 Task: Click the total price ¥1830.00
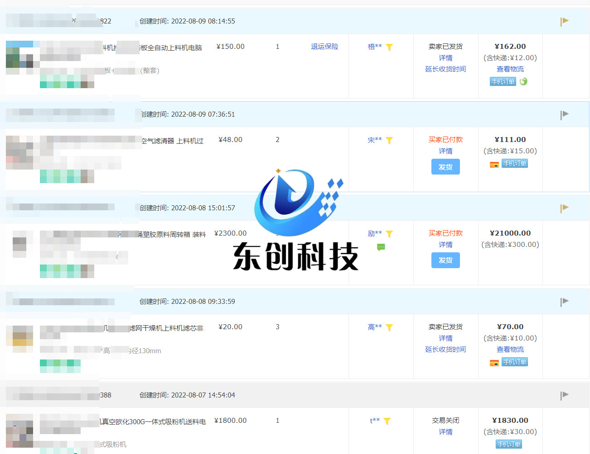tap(510, 421)
